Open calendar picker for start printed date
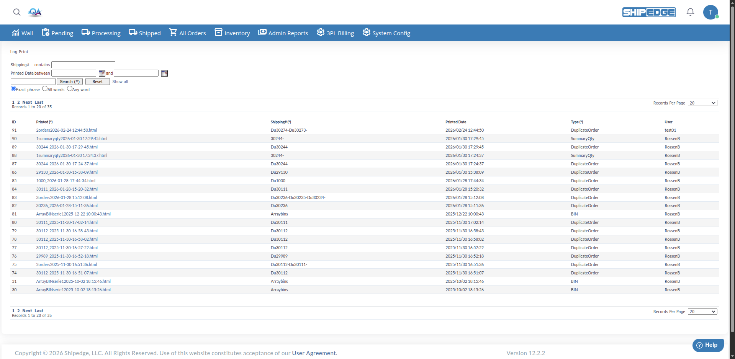The image size is (735, 359). point(102,73)
